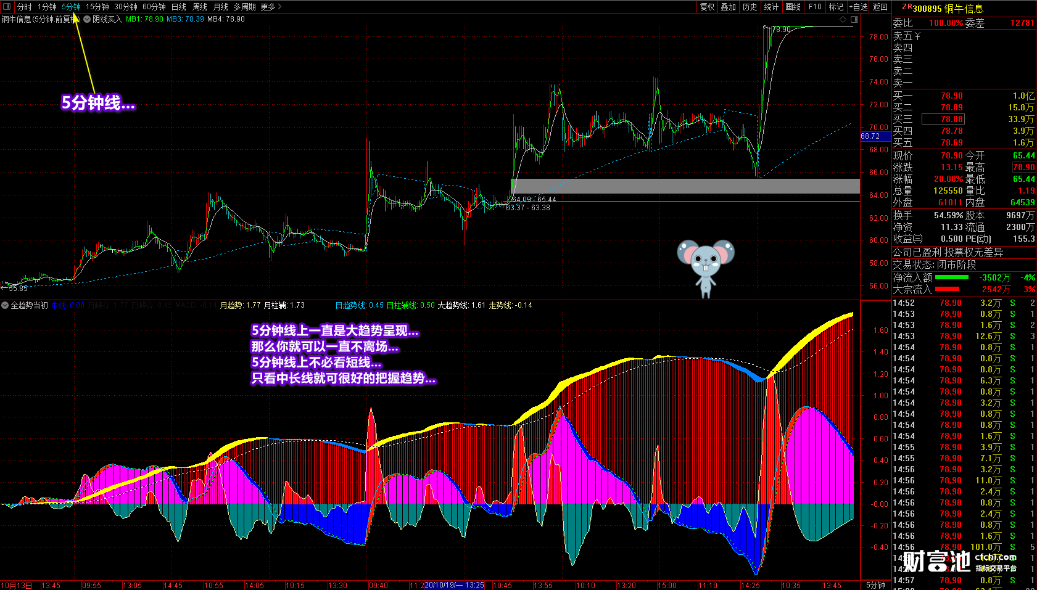The width and height of the screenshot is (1037, 590).
Task: Select the 15分钟 period tab
Action: pos(97,7)
